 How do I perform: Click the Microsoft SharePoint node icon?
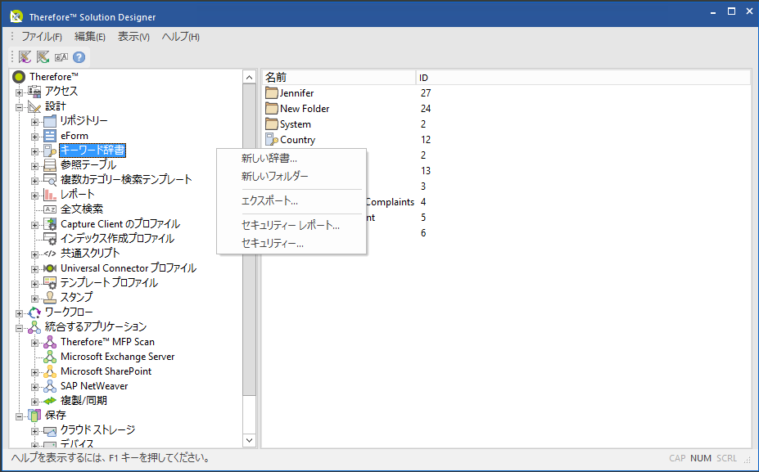[50, 371]
